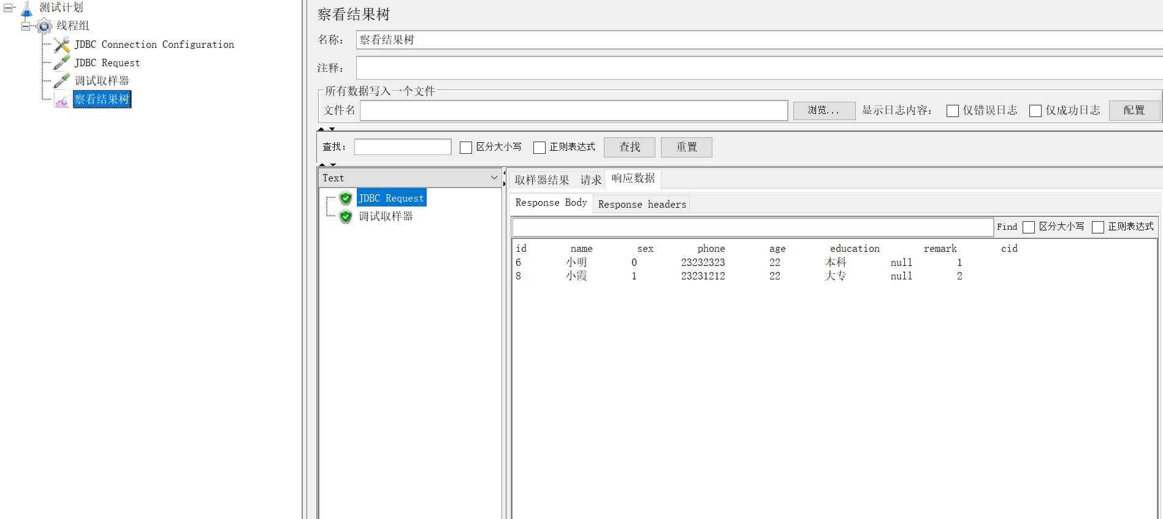This screenshot has width=1163, height=519.
Task: Click the phone column header
Action: [711, 249]
